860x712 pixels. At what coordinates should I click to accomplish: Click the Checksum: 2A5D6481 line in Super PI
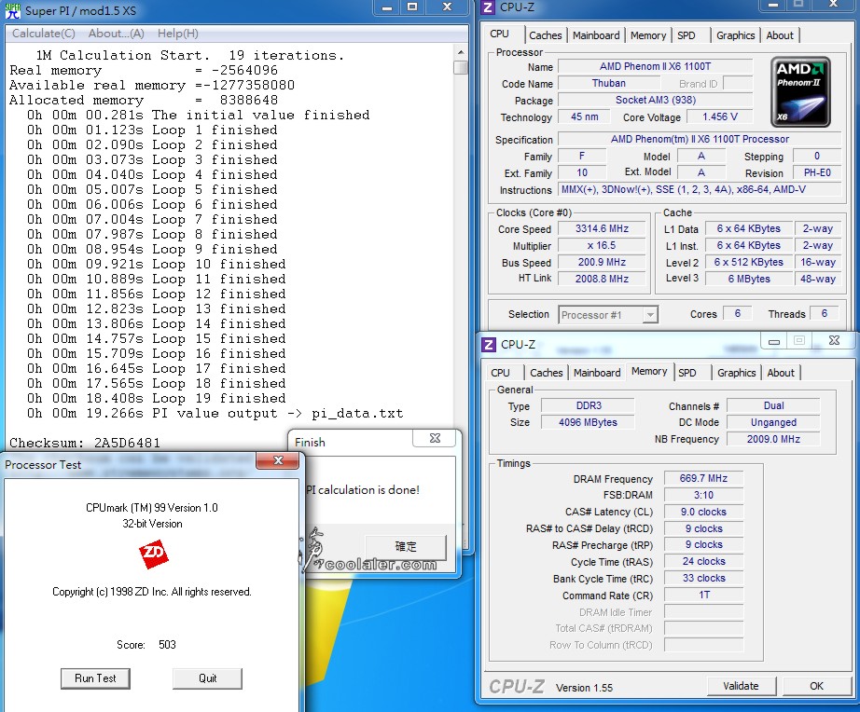coord(85,443)
